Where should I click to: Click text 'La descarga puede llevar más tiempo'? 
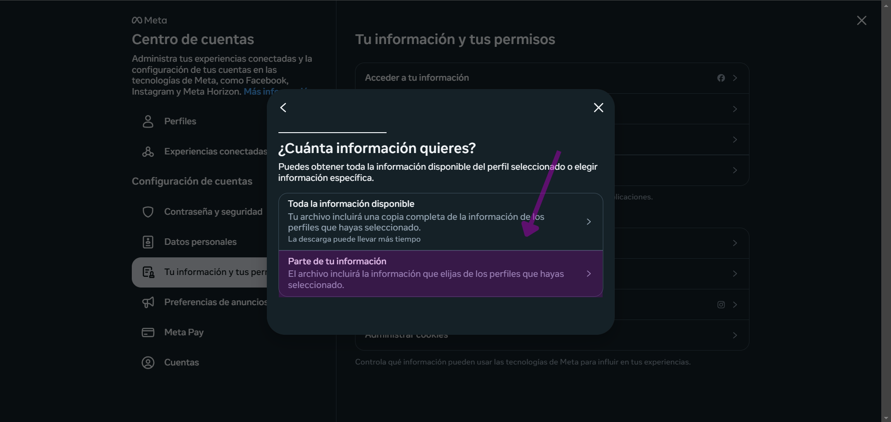tap(354, 239)
